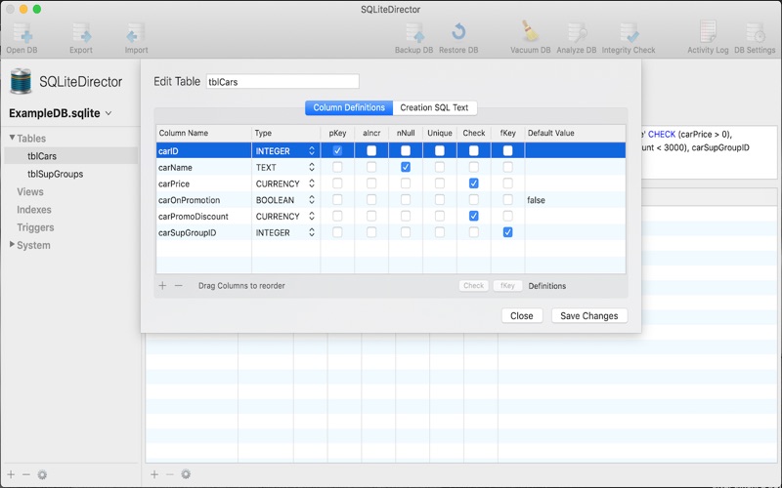Screen dimensions: 782x488
Task: Click the carPromoDiscount column name cell
Action: point(203,217)
